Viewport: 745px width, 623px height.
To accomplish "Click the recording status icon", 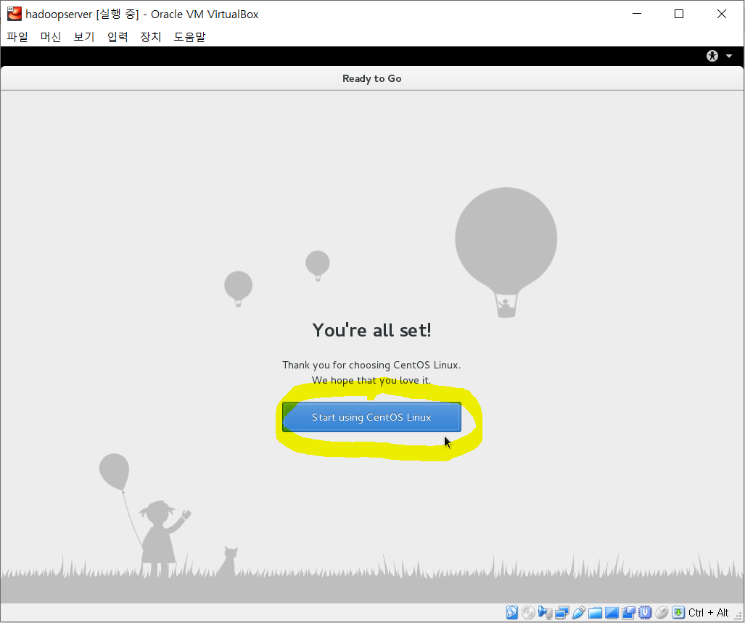I will (x=628, y=613).
